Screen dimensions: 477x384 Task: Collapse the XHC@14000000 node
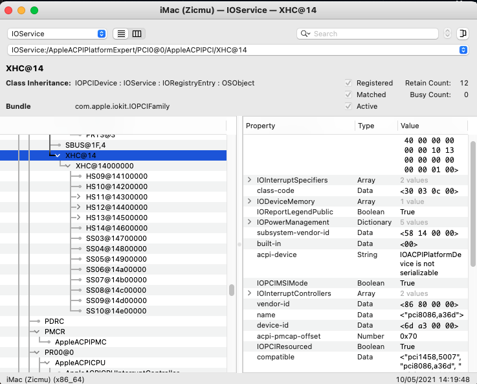68,166
